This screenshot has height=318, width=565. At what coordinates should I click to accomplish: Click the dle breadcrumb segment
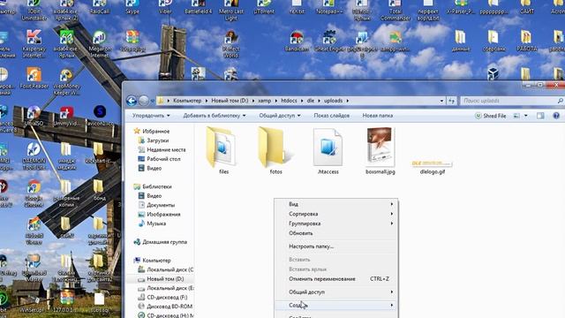[x=311, y=101]
